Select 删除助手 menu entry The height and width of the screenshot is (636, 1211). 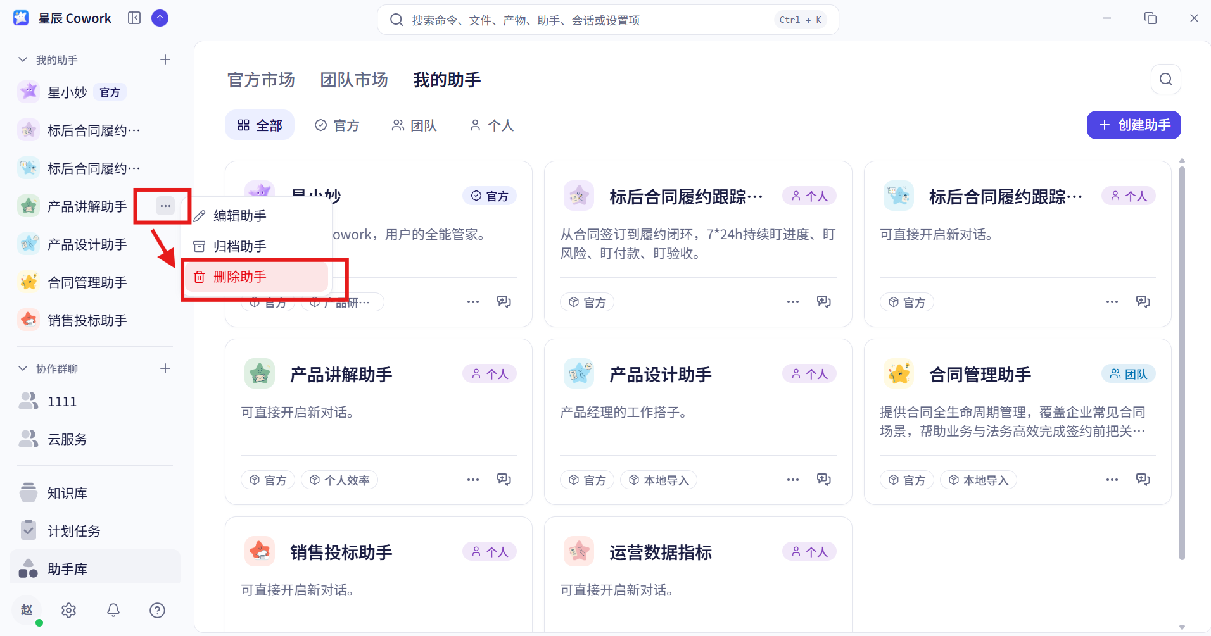pyautogui.click(x=257, y=277)
